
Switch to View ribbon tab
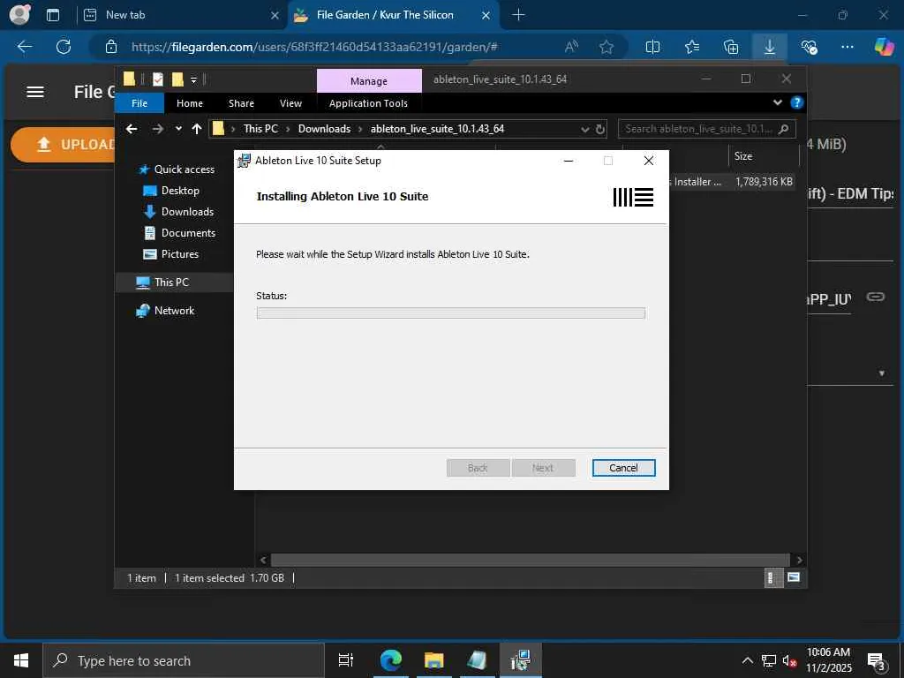(290, 103)
